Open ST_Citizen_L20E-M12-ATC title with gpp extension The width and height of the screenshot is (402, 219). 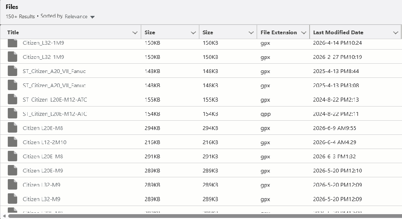(55, 114)
